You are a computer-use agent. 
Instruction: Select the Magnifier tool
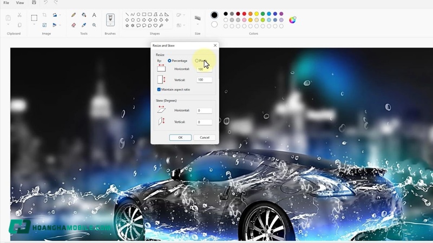(94, 25)
